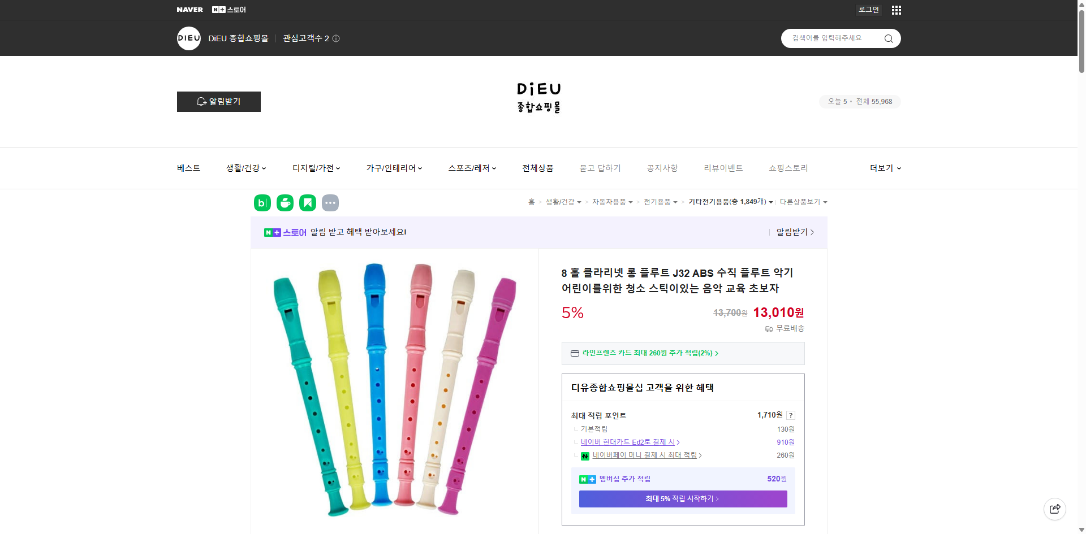Share product via the Naver Blog icon
1086x534 pixels.
(x=262, y=202)
